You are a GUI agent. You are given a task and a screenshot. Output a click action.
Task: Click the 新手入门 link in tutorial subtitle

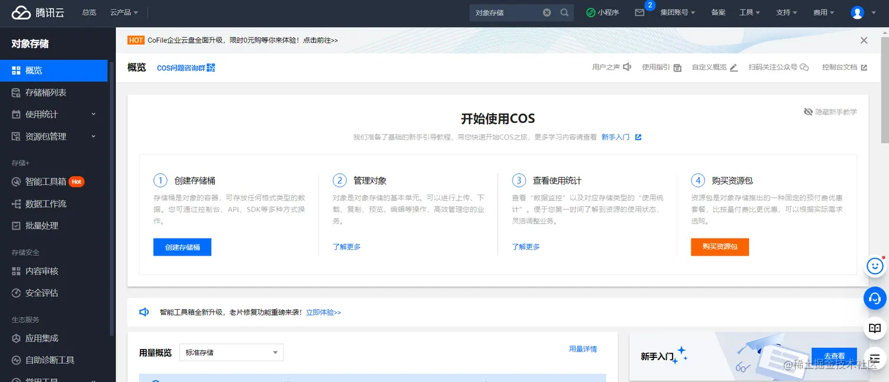(616, 137)
